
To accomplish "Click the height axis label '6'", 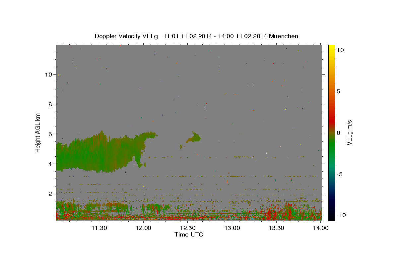I will pos(50,134).
